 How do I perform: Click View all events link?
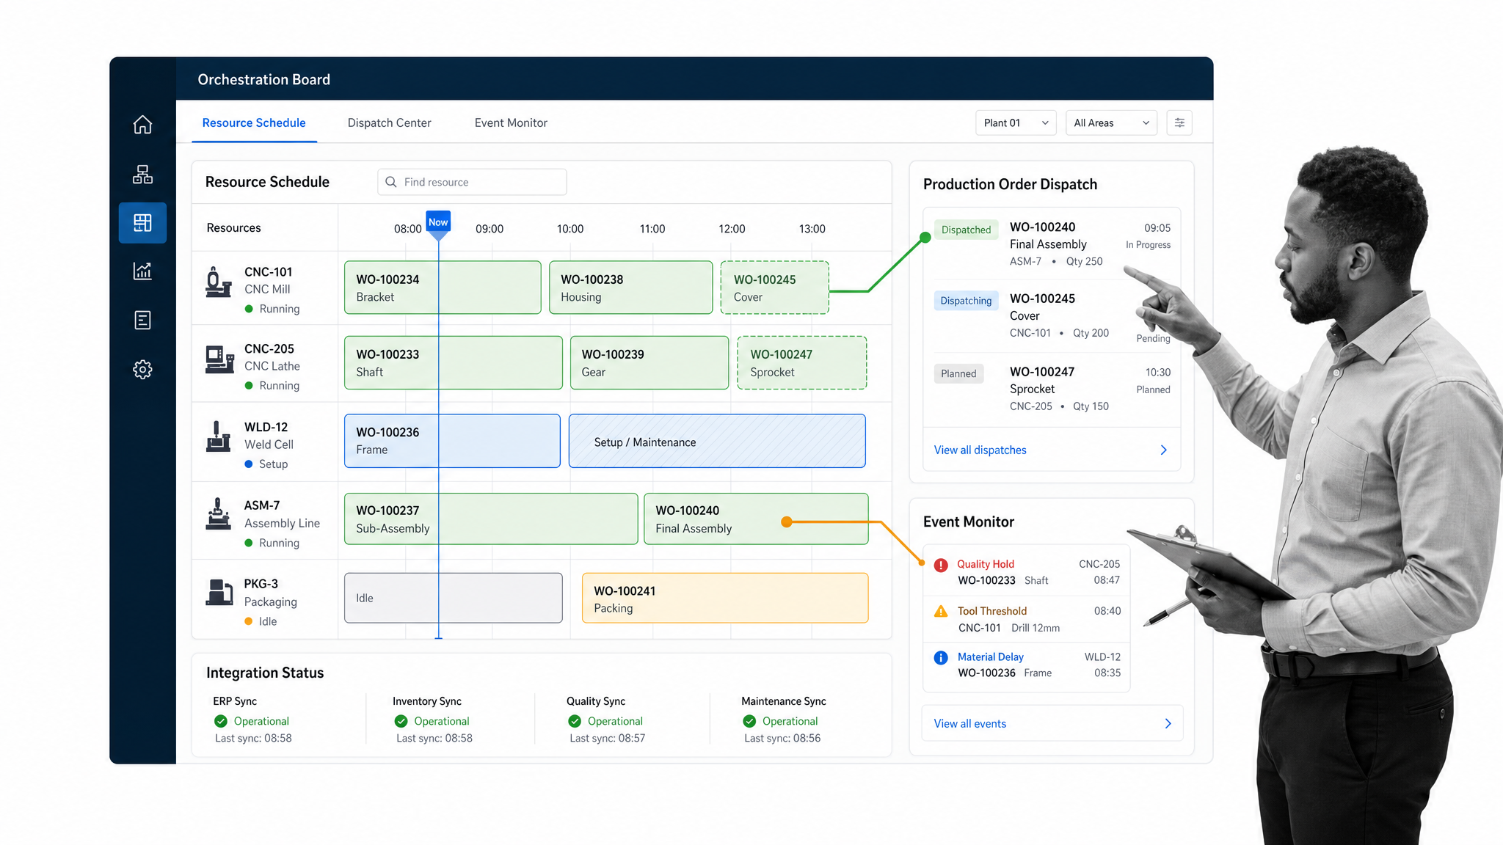click(969, 723)
